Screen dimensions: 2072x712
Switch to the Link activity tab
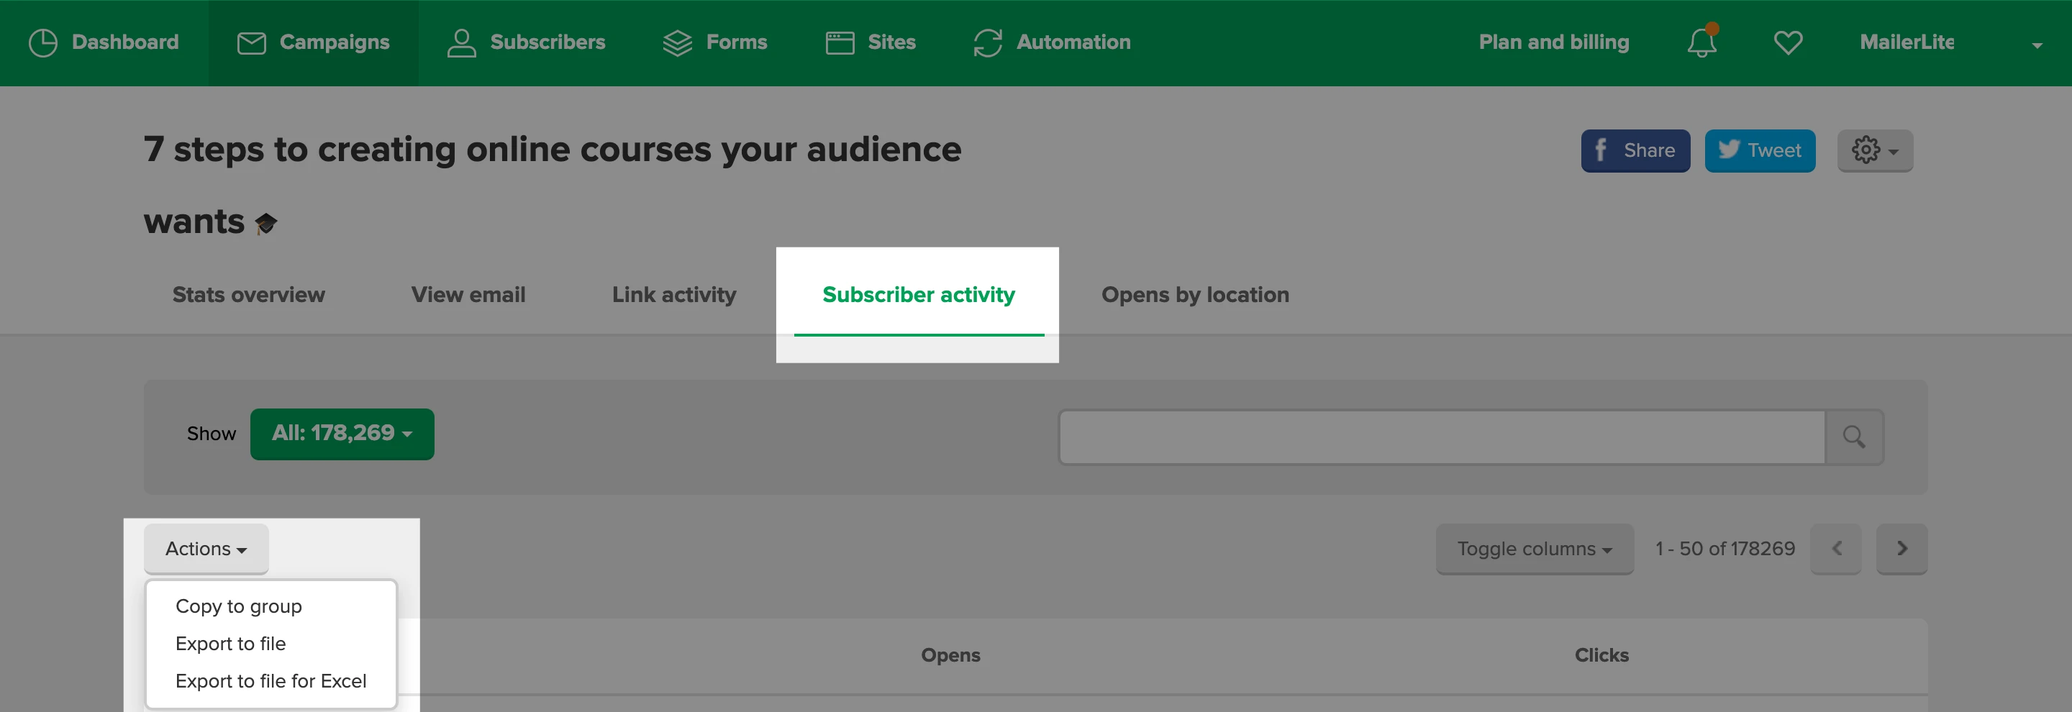[673, 295]
